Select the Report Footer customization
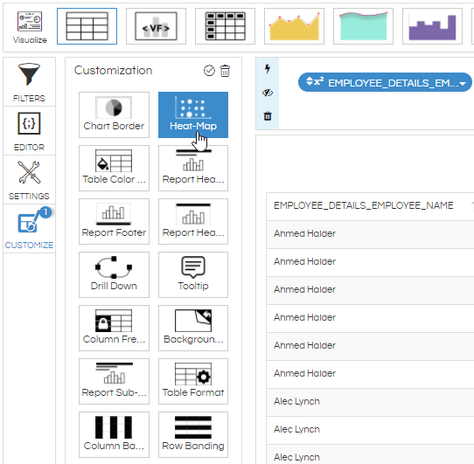Image resolution: width=474 pixels, height=464 pixels. pos(114,221)
